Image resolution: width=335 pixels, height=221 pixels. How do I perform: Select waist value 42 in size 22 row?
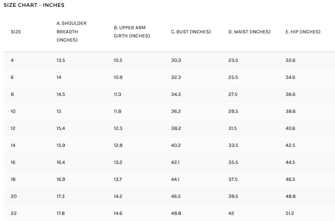(x=231, y=213)
